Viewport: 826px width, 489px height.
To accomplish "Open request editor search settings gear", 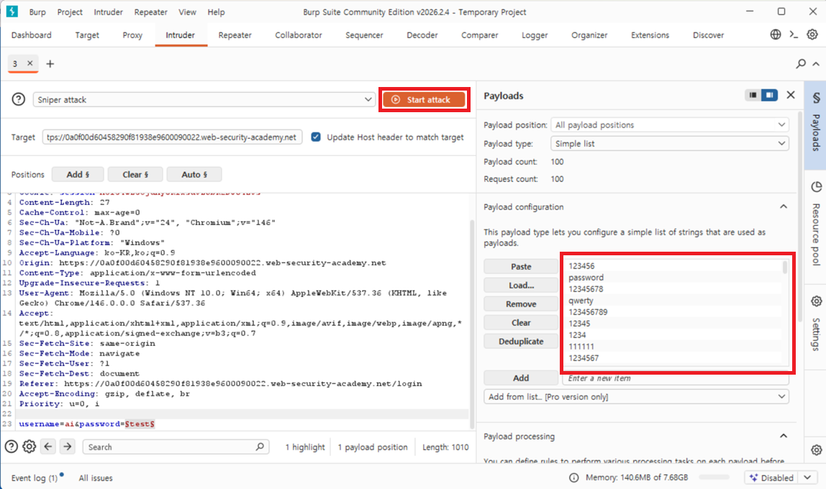I will (29, 447).
